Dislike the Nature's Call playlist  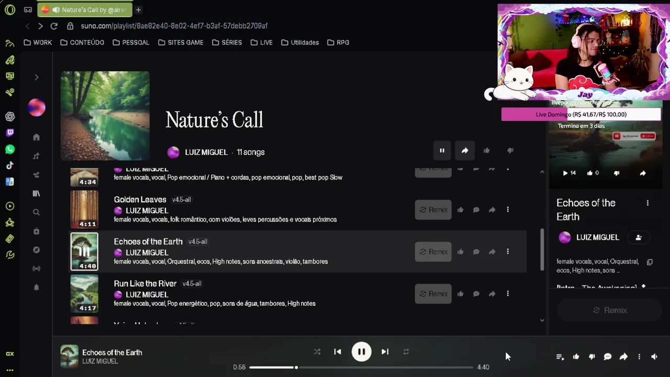click(x=510, y=151)
